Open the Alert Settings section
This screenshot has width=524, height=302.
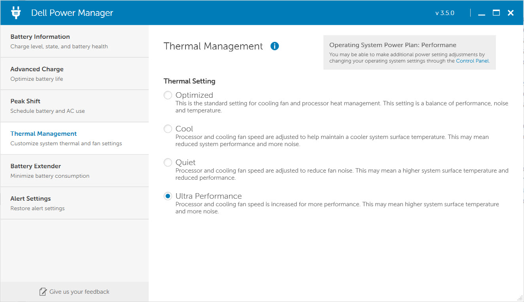(74, 203)
